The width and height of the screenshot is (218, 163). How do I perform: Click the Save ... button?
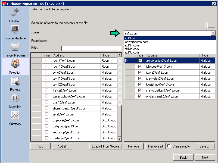click(205, 146)
